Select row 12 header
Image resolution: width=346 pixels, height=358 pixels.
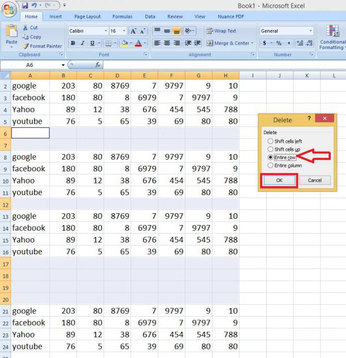[x=6, y=205]
